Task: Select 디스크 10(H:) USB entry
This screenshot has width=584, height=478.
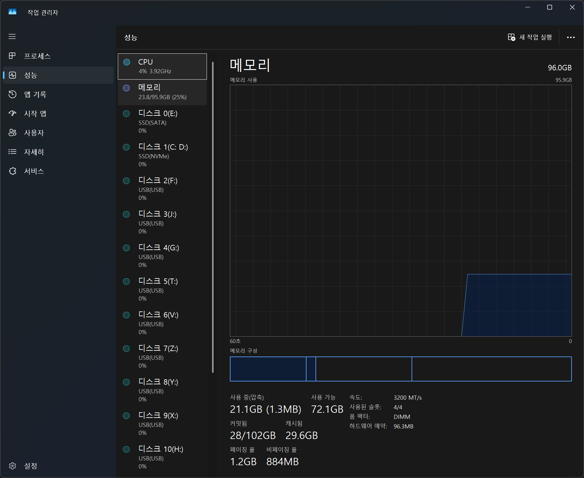Action: (x=162, y=457)
